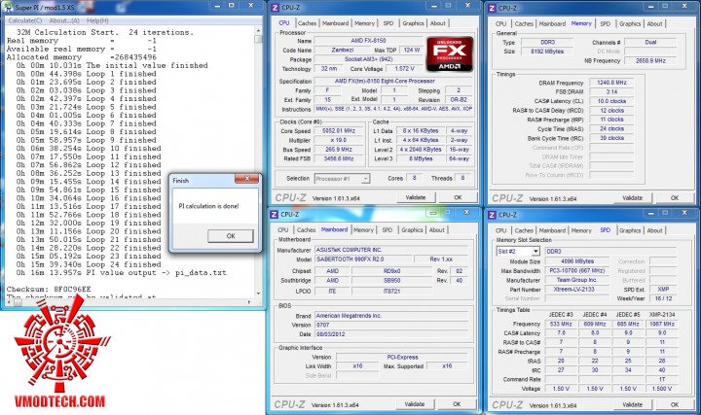Switch to SPD tab in the CPU window
The image size is (701, 415).
(388, 23)
